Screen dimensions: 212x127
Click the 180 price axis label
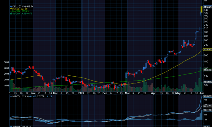206,61
